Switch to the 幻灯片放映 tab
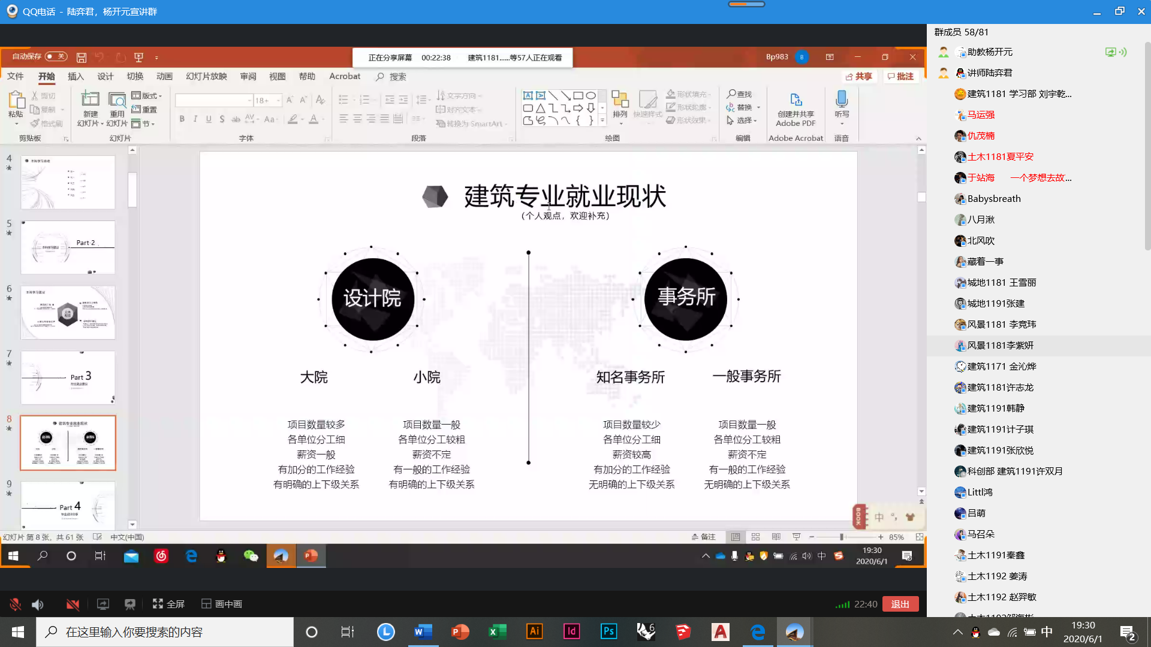The width and height of the screenshot is (1151, 647). point(206,76)
